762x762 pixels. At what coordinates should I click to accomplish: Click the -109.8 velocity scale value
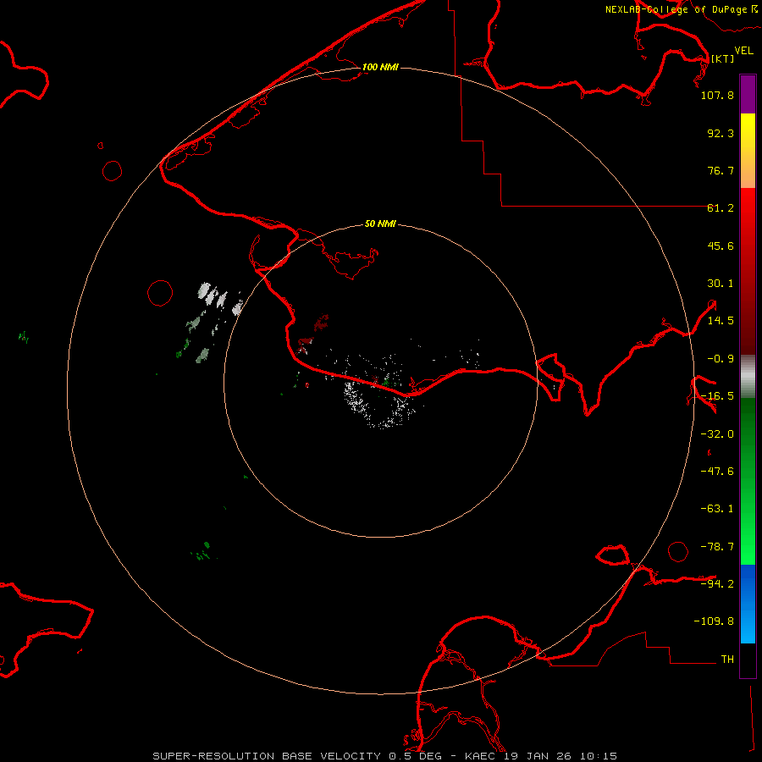click(714, 621)
